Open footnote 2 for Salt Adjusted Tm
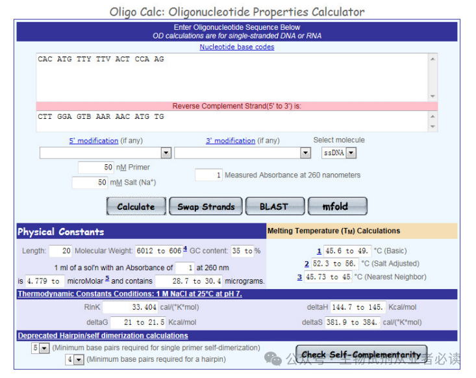This screenshot has height=378, width=476. (307, 264)
